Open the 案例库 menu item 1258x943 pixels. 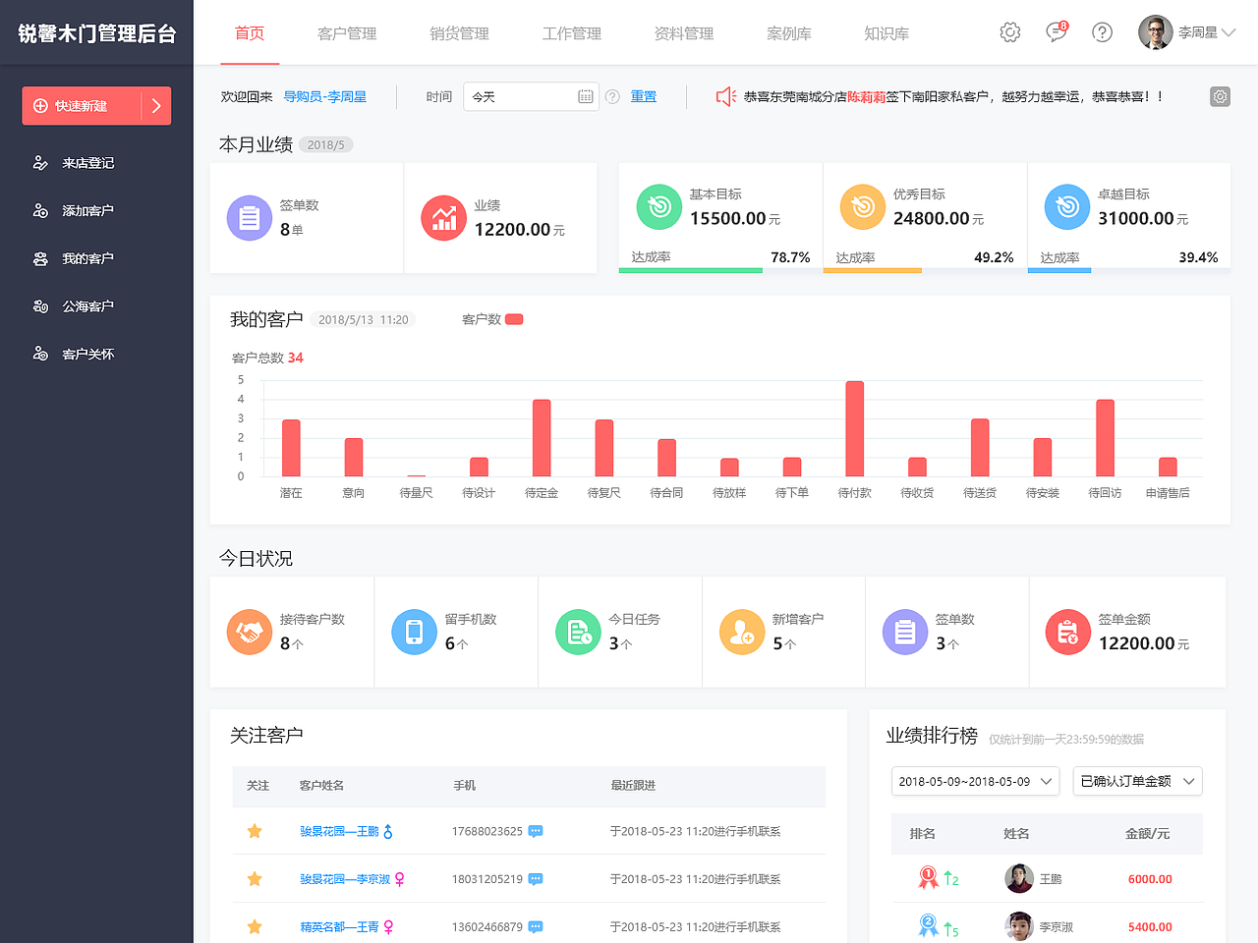point(789,31)
